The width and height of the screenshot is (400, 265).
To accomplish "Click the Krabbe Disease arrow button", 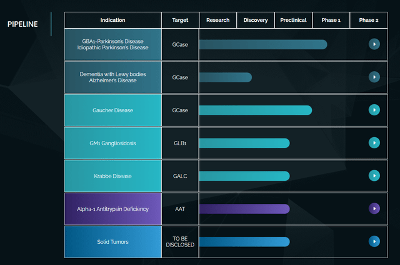I will [x=374, y=176].
